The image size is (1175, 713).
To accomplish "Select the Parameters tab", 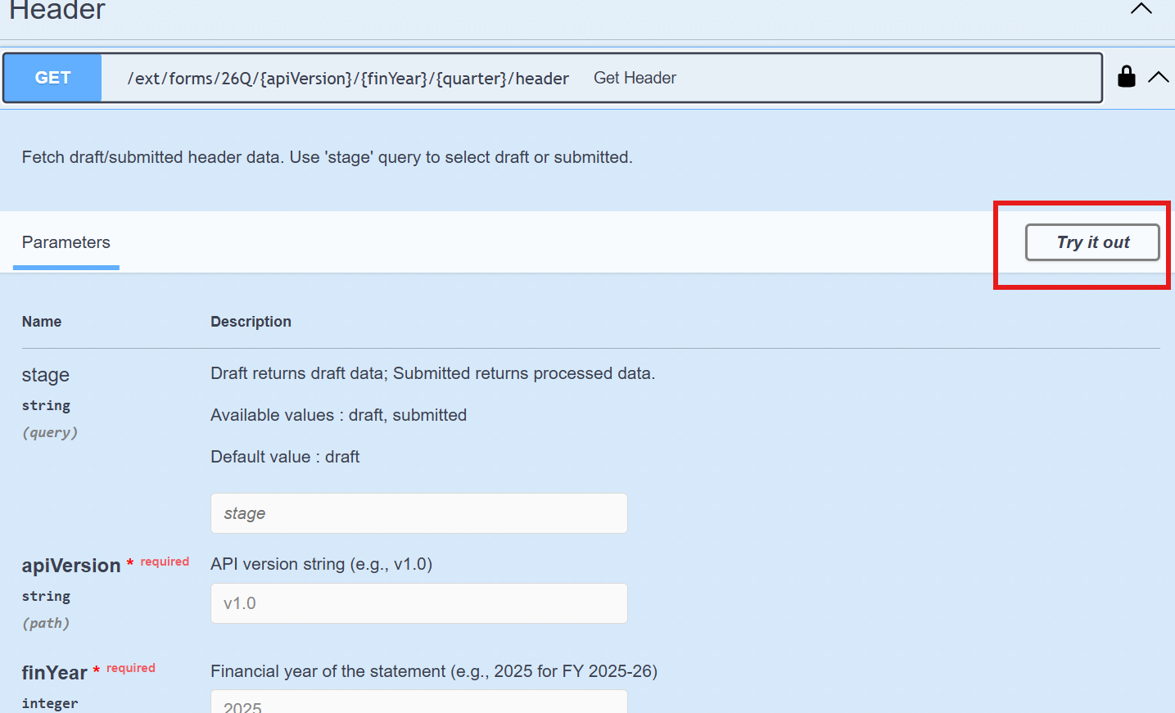I will pyautogui.click(x=66, y=242).
